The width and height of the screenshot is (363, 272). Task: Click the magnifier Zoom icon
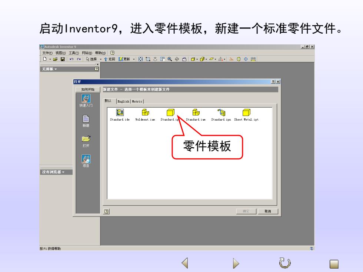pos(170,59)
